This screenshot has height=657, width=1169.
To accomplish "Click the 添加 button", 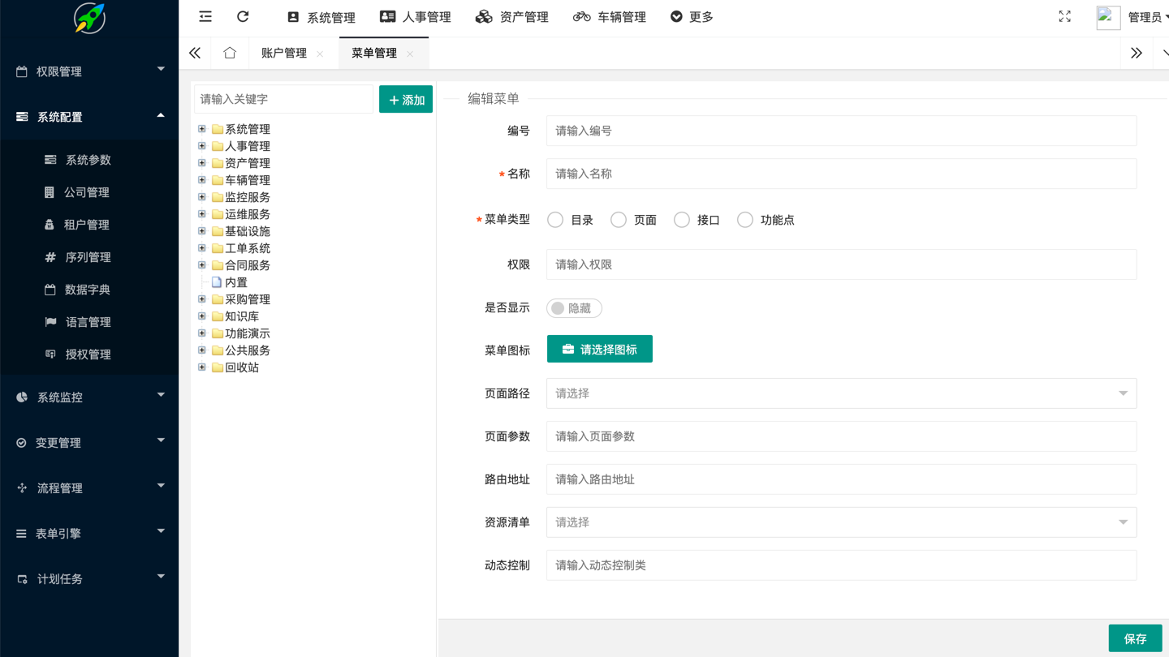I will click(406, 100).
